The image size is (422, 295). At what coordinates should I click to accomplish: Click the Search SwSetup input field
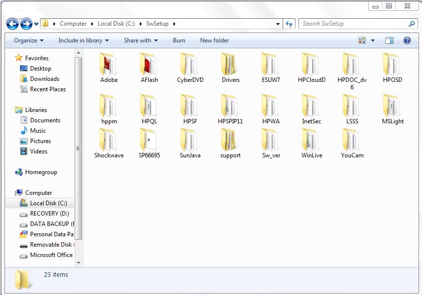tap(353, 24)
